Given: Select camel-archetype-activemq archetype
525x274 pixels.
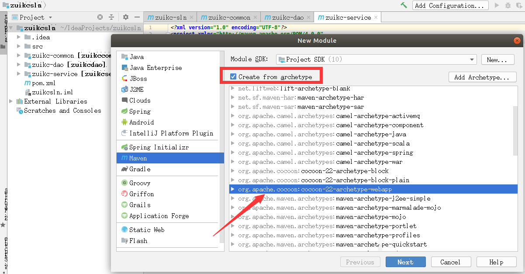Looking at the screenshot, I should (373, 116).
